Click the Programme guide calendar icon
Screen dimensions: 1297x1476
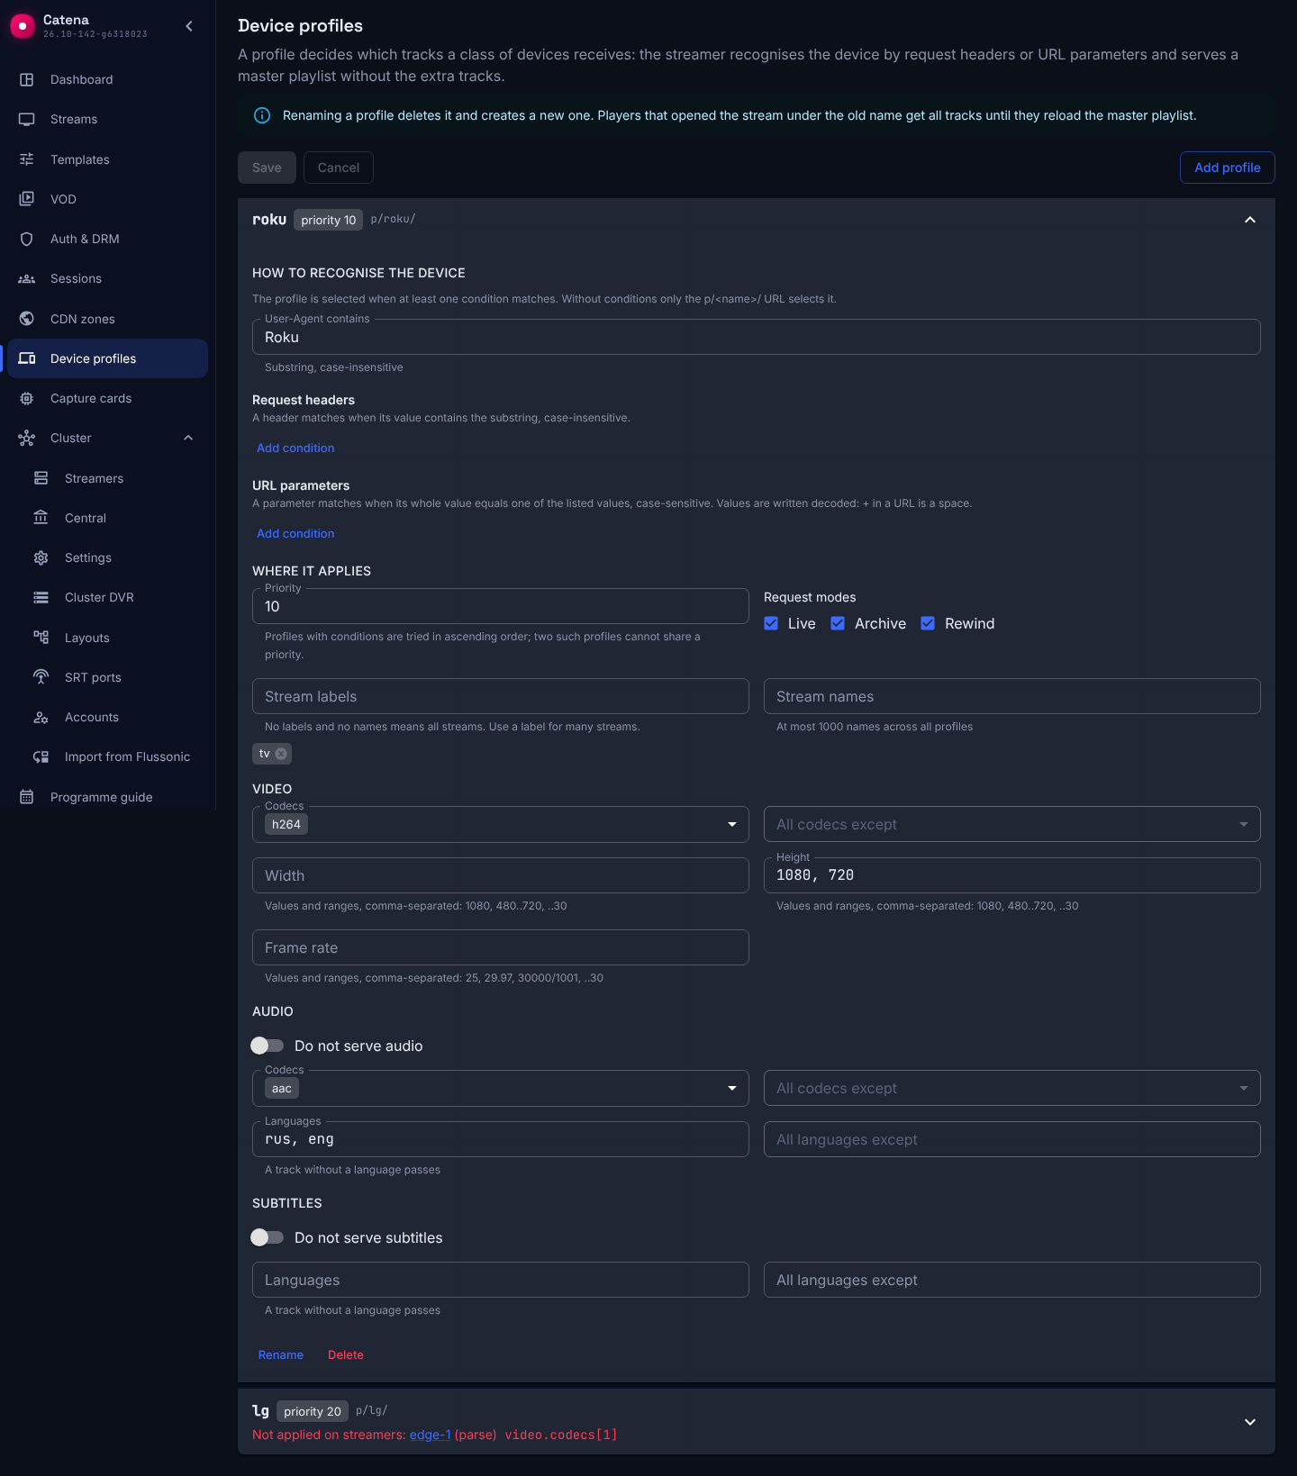click(x=27, y=797)
